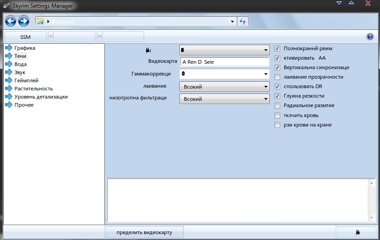Select Тени in the left list
380x240 pixels.
20,56
